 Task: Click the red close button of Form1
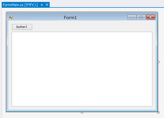click(151, 17)
